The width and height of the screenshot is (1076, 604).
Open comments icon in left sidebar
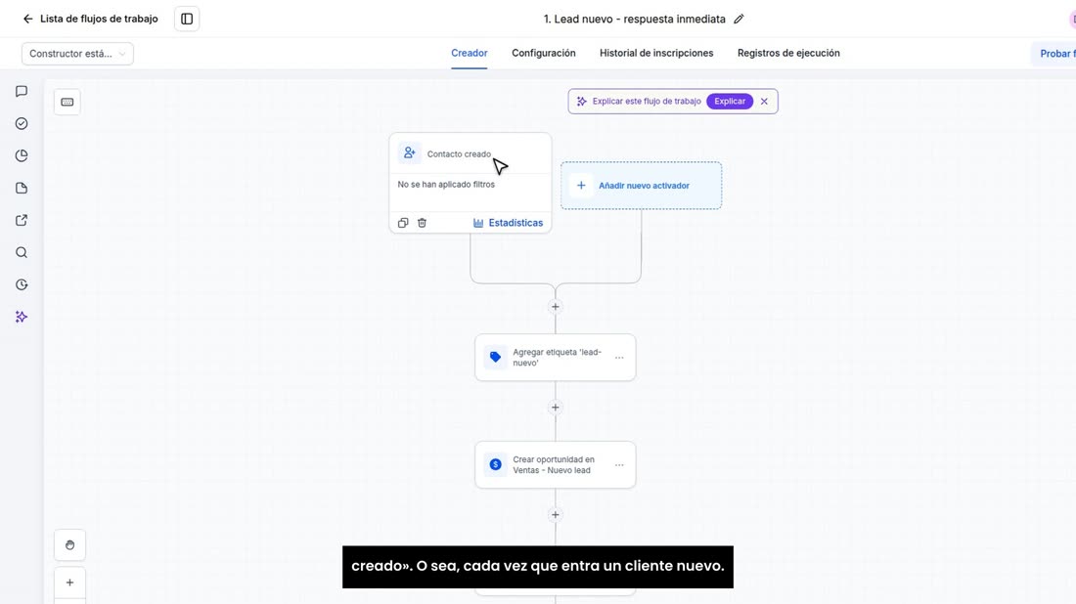(x=22, y=91)
